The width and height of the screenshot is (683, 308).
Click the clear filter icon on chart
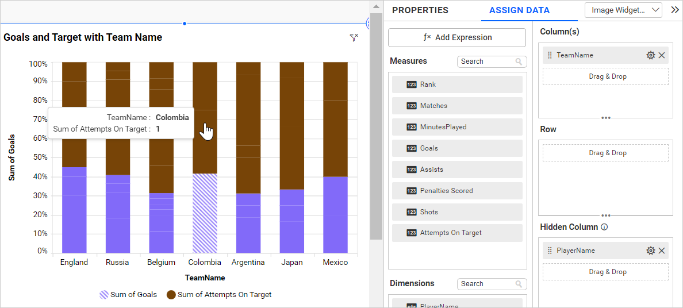[354, 38]
